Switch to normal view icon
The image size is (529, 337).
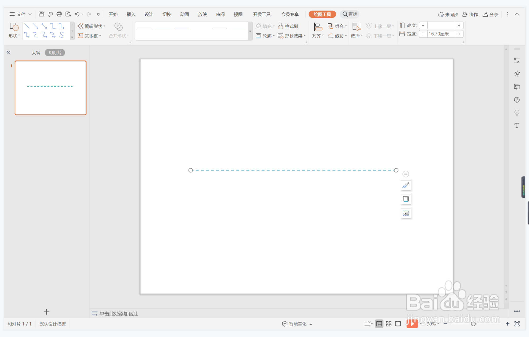click(379, 324)
